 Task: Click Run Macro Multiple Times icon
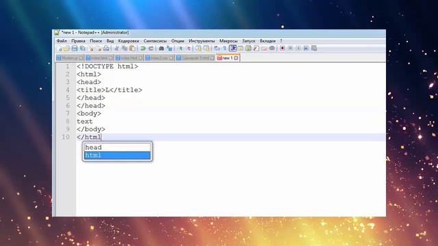pyautogui.click(x=306, y=49)
